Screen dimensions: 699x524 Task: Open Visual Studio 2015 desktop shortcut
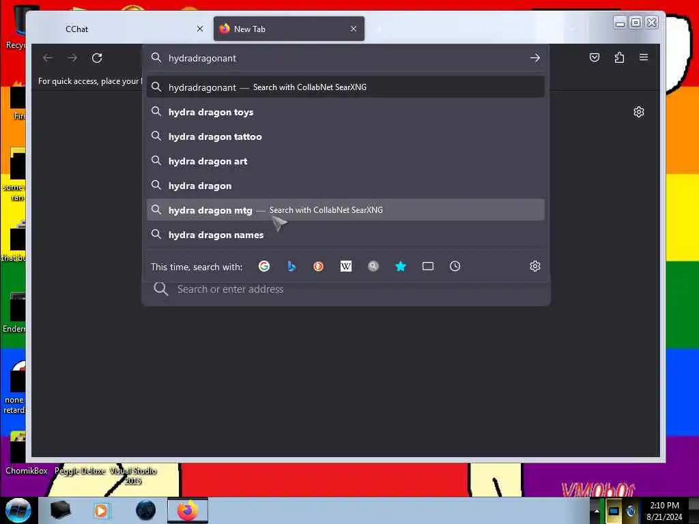133,476
